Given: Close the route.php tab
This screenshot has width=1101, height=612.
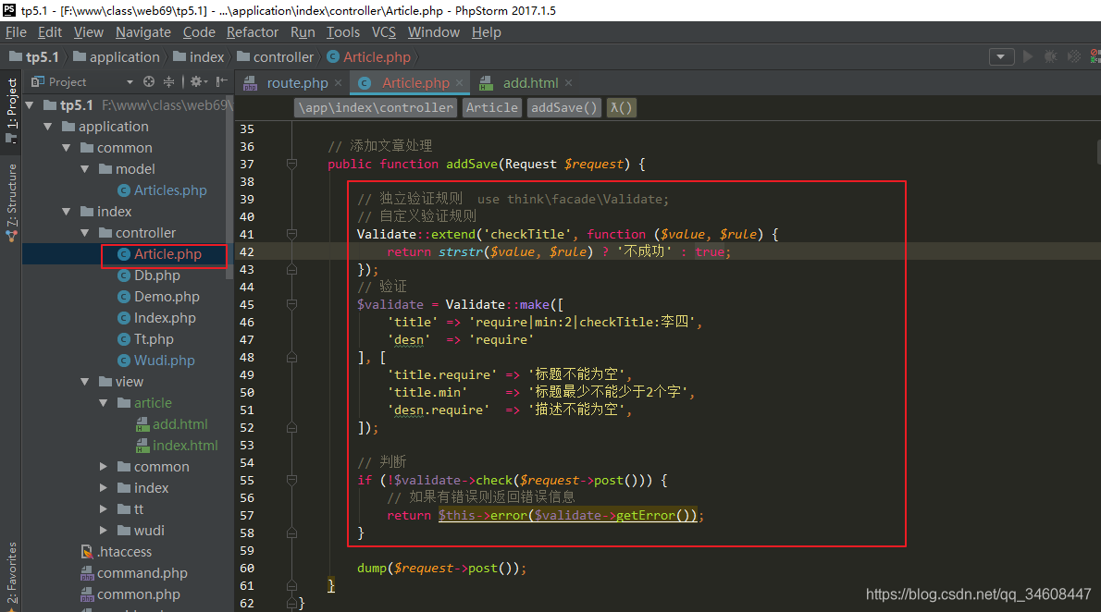Looking at the screenshot, I should 338,83.
